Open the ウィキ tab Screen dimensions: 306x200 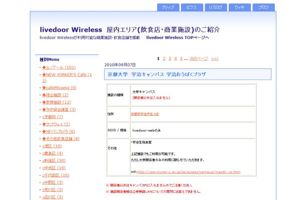pyautogui.click(x=240, y=7)
